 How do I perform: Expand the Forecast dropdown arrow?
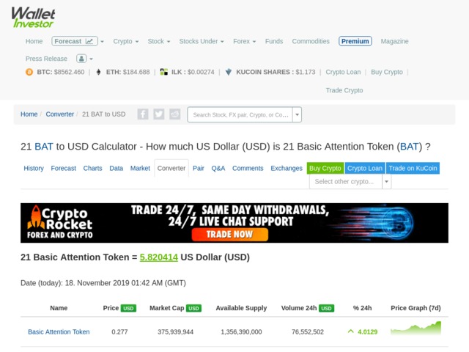click(x=102, y=42)
